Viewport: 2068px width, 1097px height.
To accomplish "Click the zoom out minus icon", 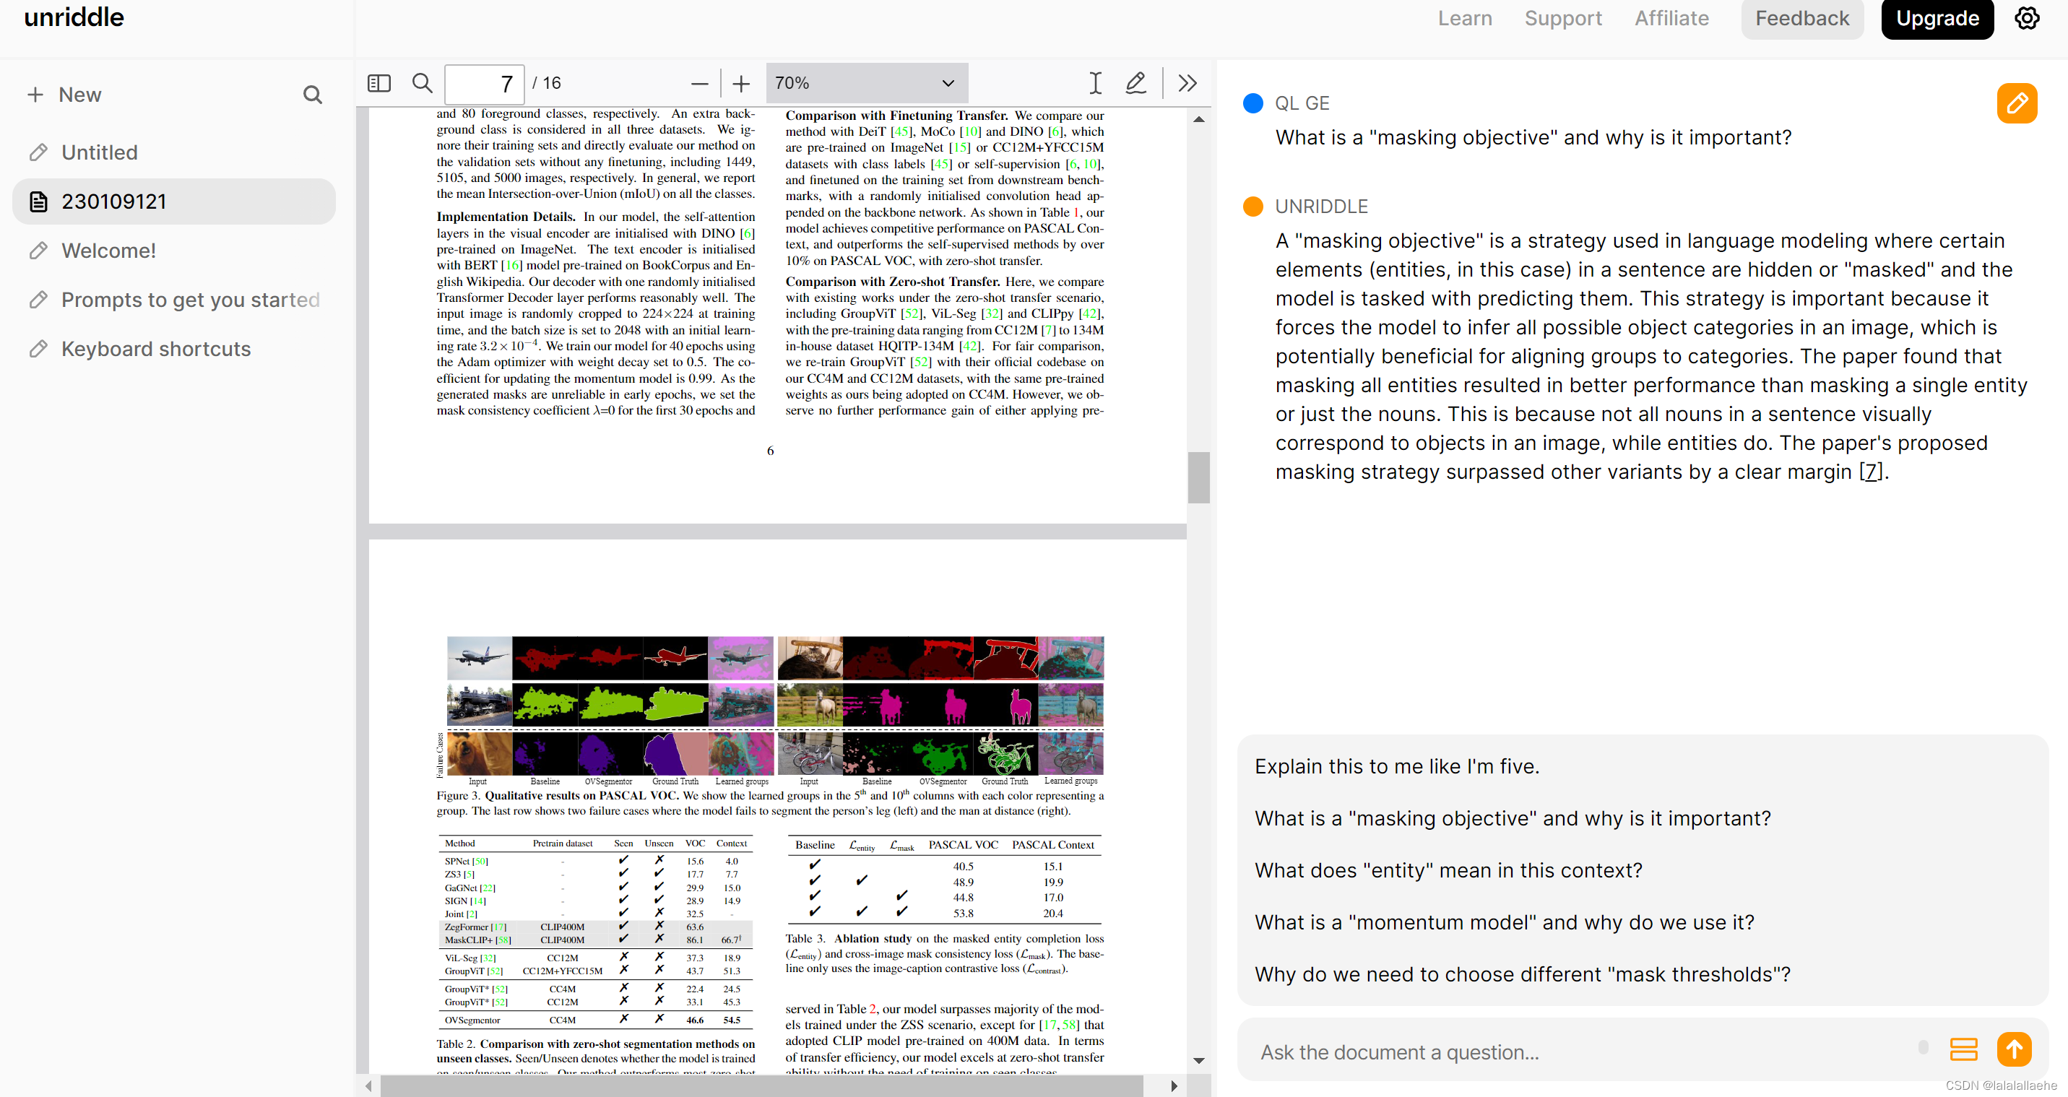I will [699, 84].
